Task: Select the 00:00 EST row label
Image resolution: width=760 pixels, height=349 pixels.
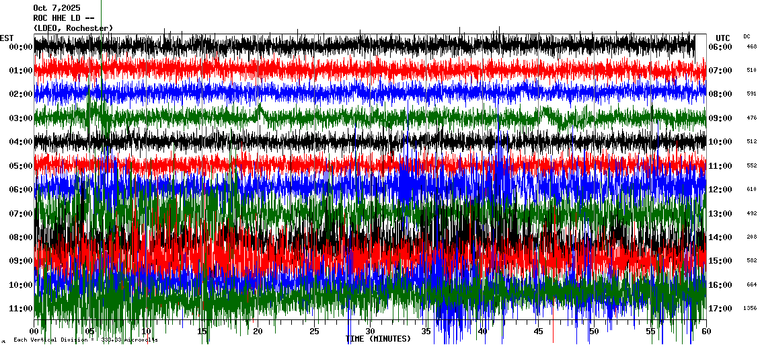Action: click(x=20, y=47)
